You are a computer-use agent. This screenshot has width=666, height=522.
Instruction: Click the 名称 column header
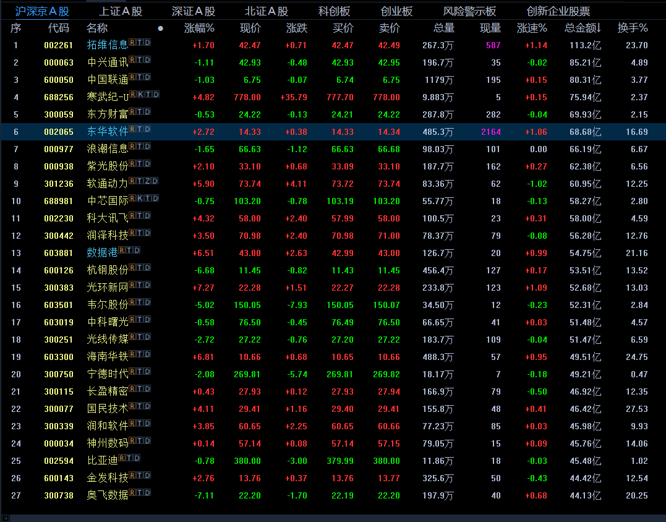pyautogui.click(x=97, y=28)
